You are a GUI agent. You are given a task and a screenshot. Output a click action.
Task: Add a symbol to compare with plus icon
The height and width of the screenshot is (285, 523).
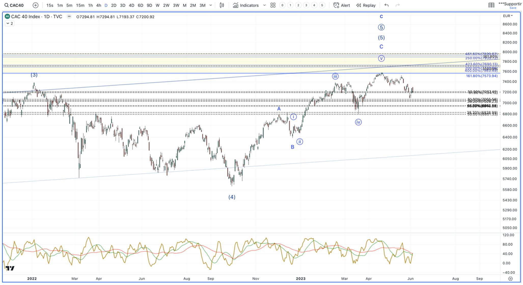point(36,5)
